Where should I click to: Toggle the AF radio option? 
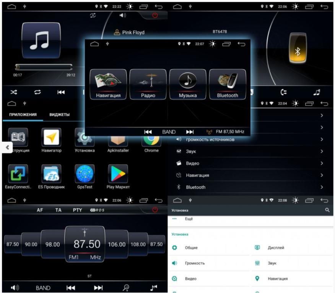pyautogui.click(x=40, y=210)
